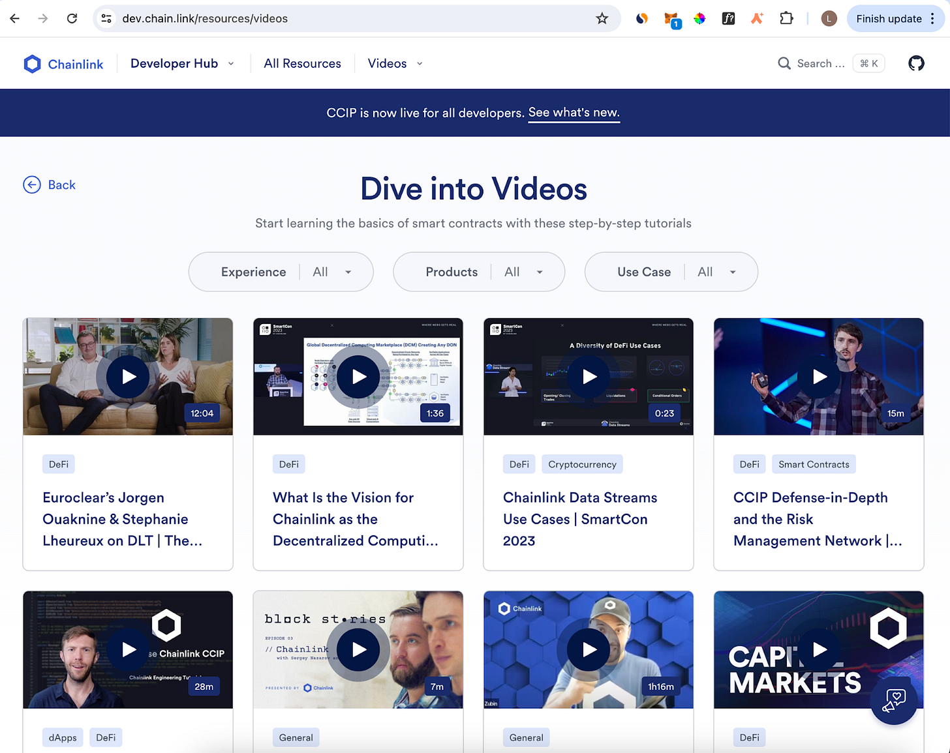The width and height of the screenshot is (950, 753).
Task: Expand the Products filter dropdown
Action: click(479, 272)
